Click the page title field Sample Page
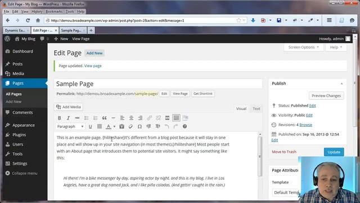 [x=158, y=84]
